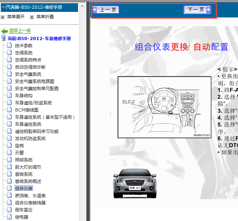Click document icon next to 安全气囊系统

[10, 74]
